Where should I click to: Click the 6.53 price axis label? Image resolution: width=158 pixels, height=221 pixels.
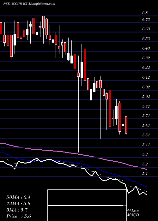point(146,39)
